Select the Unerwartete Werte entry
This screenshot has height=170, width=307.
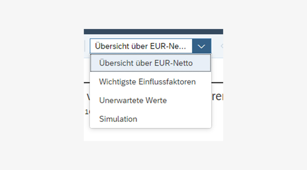tap(150, 100)
